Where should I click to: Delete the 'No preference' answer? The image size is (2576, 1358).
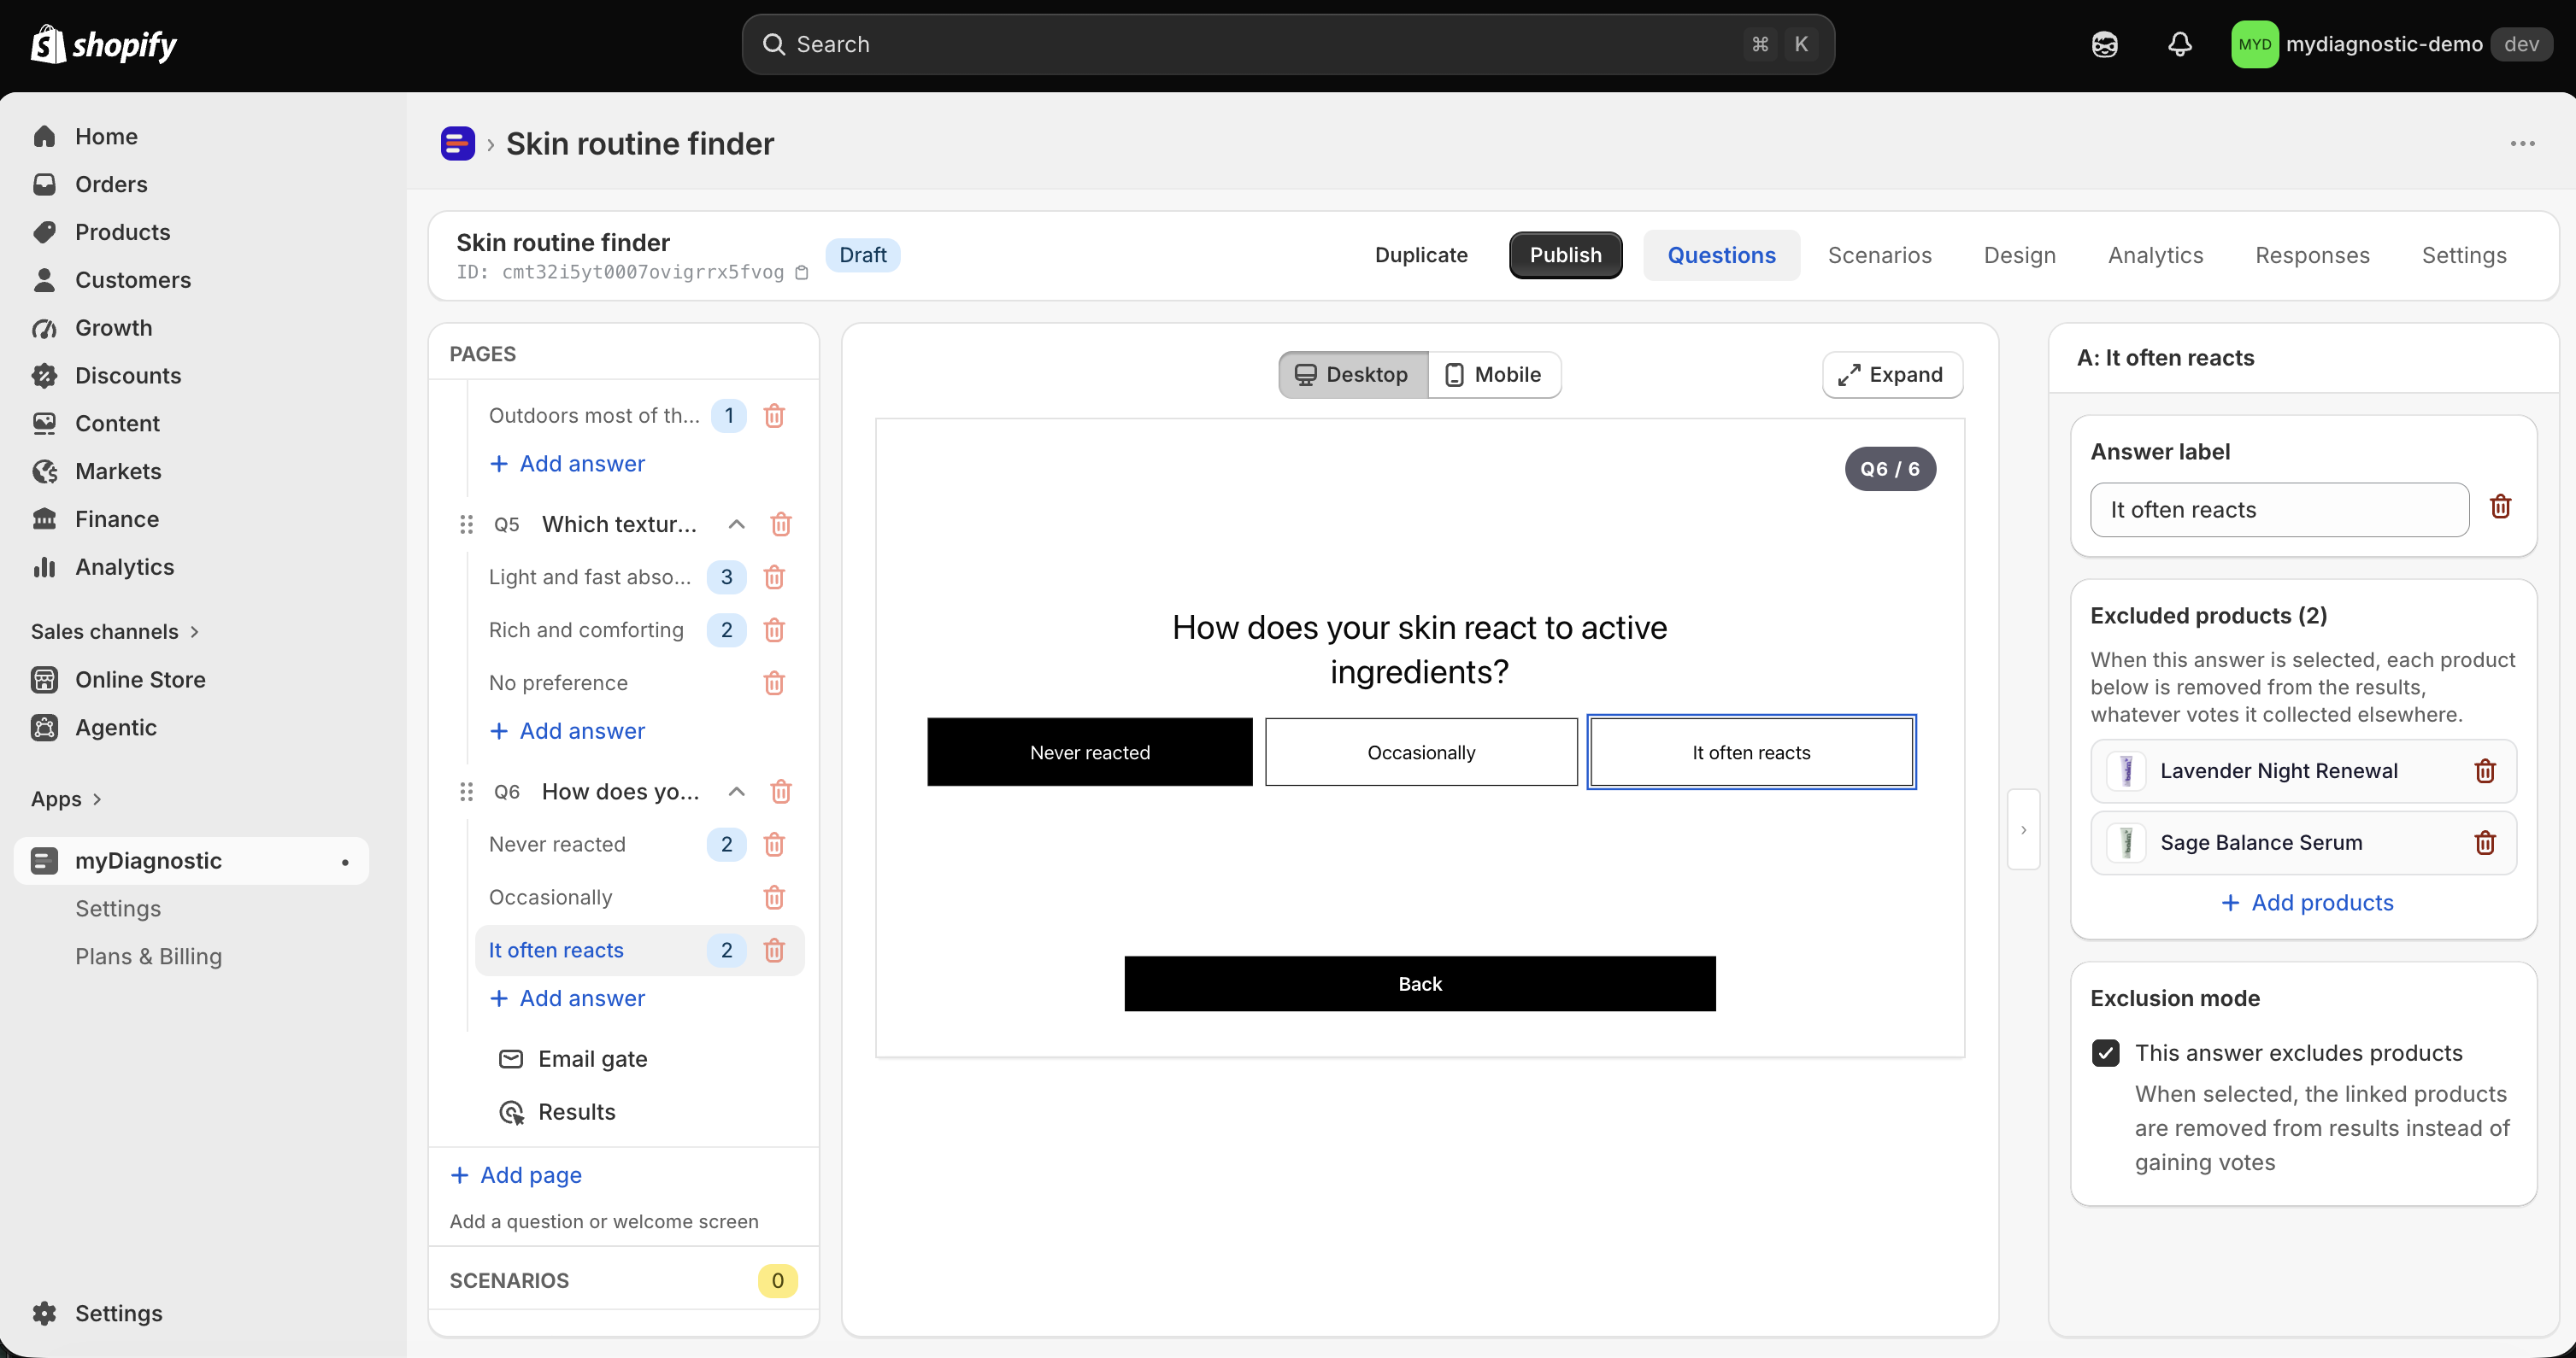click(x=774, y=683)
